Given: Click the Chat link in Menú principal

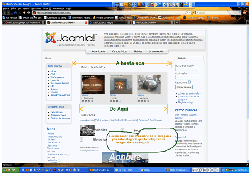Looking at the screenshot, I should pos(53,75).
